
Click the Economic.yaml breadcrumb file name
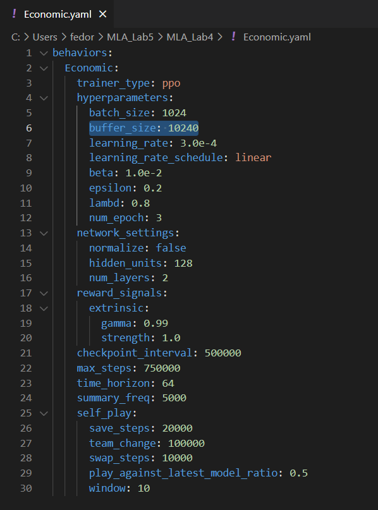tap(277, 37)
